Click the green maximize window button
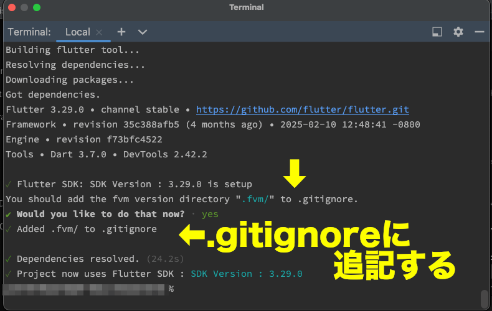The width and height of the screenshot is (492, 311). coord(37,7)
